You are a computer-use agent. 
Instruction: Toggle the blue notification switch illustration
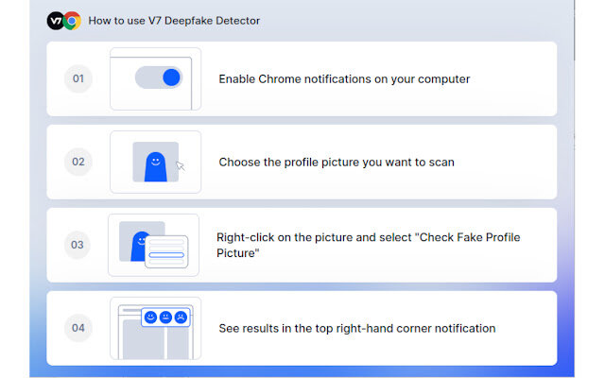coord(159,77)
